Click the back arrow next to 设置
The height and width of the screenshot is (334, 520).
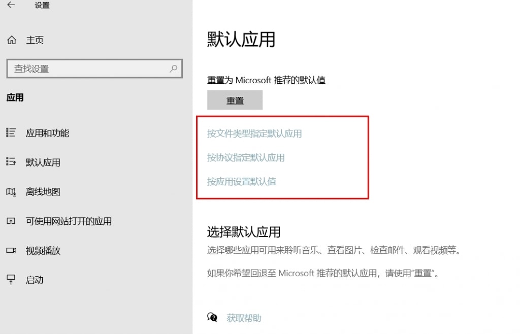(x=11, y=6)
